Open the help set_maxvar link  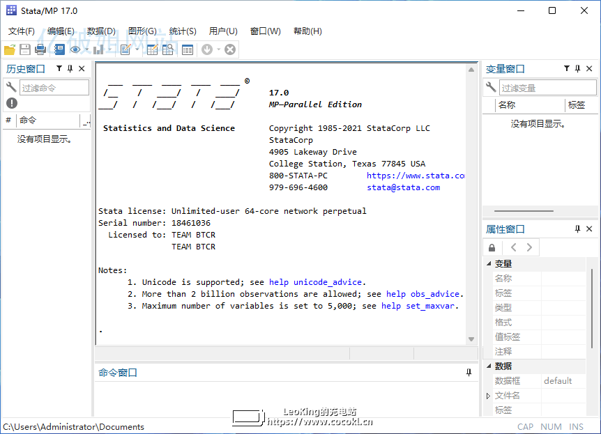coord(418,306)
